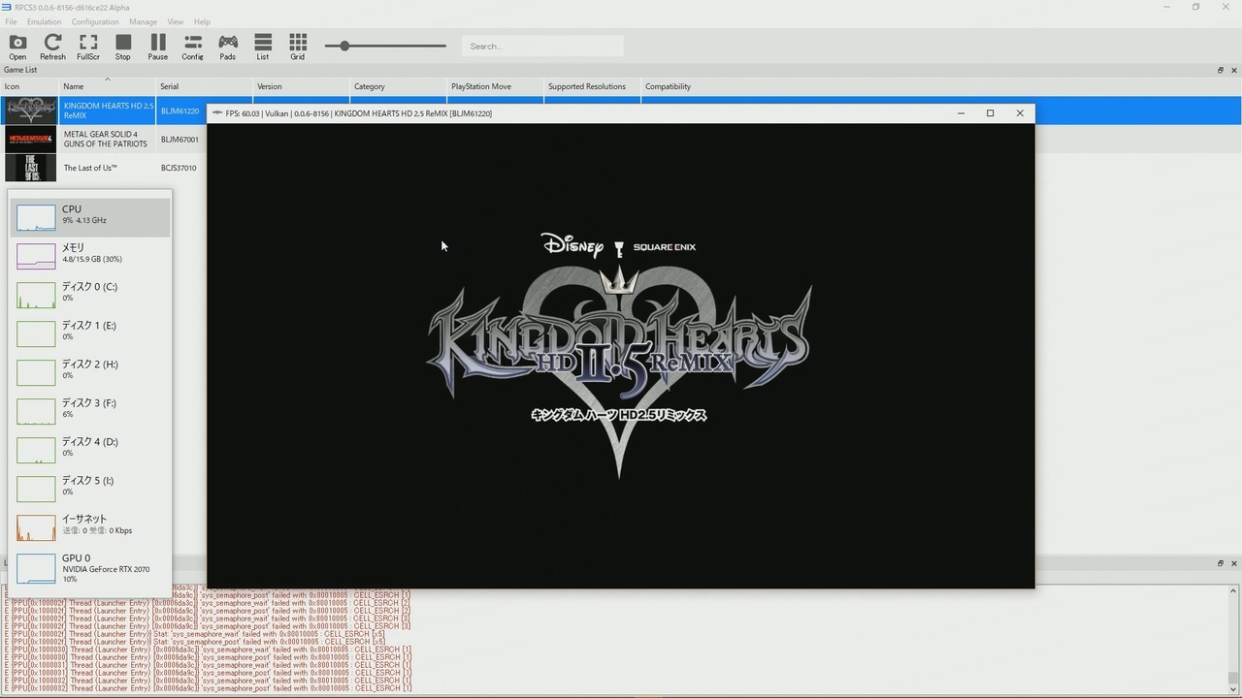
Task: Stop emulation with the Stop icon
Action: 123,47
